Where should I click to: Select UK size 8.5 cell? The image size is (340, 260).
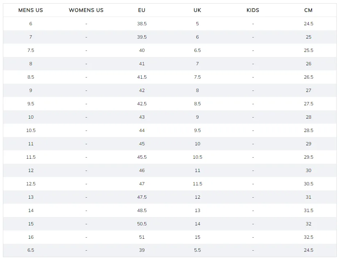(197, 104)
